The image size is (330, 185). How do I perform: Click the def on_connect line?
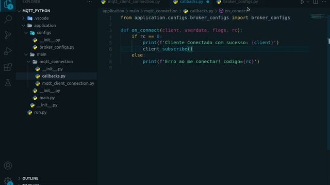[x=181, y=30]
